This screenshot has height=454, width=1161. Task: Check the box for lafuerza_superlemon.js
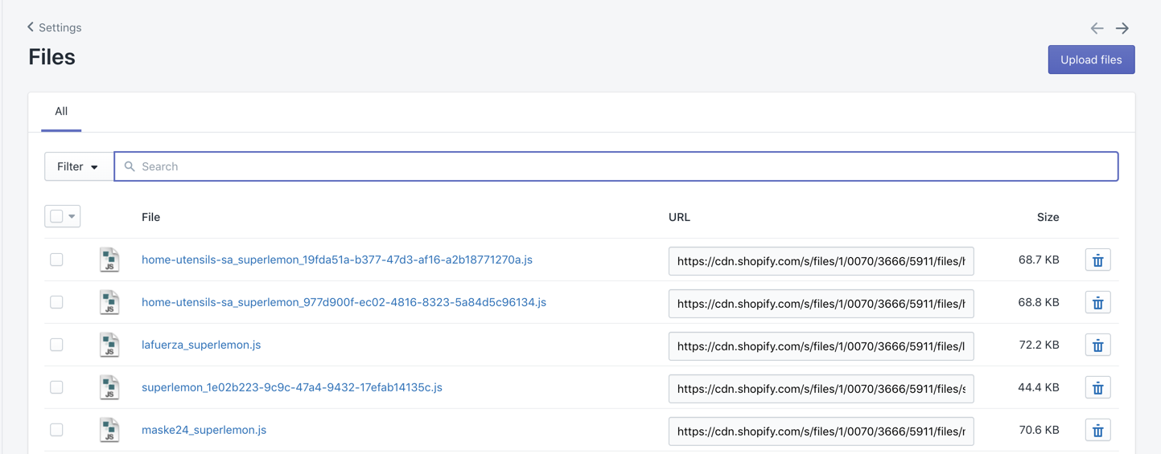coord(56,345)
